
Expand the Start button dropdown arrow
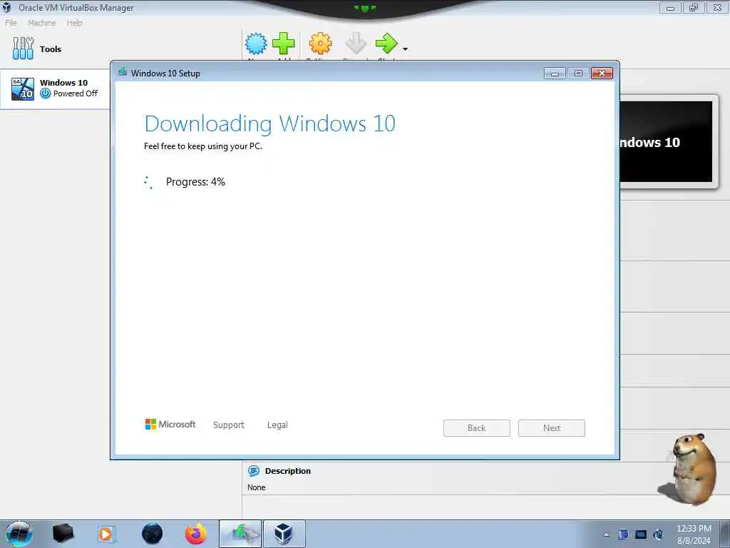click(405, 49)
